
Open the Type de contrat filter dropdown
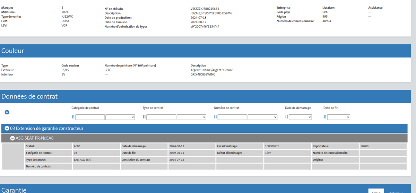(x=191, y=117)
